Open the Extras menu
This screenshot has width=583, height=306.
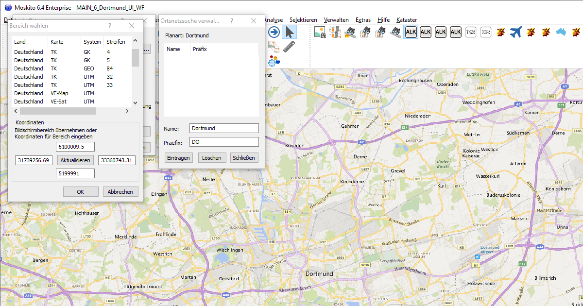pyautogui.click(x=363, y=20)
